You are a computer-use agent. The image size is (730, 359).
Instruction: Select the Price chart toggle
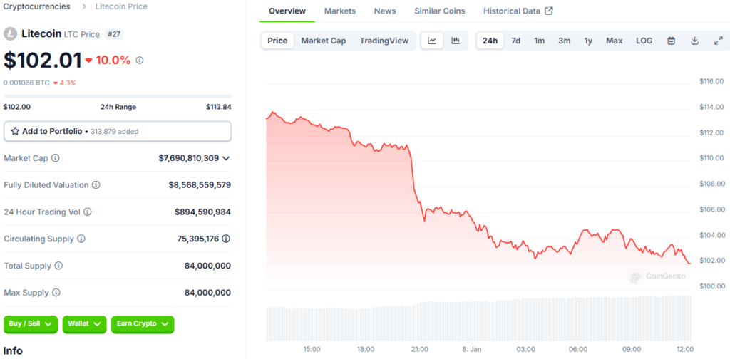tap(277, 41)
